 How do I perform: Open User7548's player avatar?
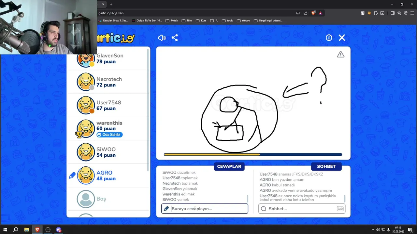click(x=86, y=105)
